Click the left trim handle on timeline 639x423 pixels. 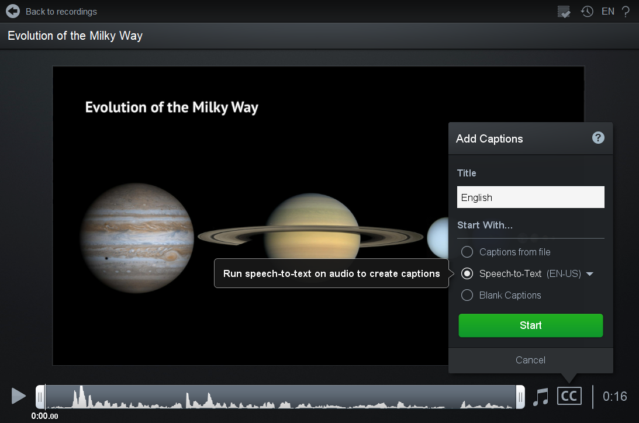point(40,397)
